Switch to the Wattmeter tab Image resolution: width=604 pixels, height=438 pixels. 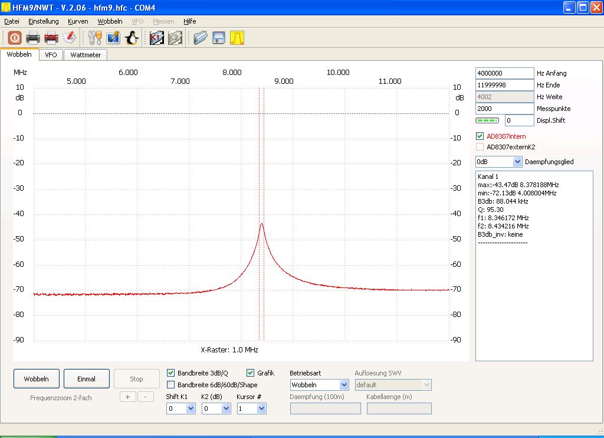pyautogui.click(x=86, y=55)
